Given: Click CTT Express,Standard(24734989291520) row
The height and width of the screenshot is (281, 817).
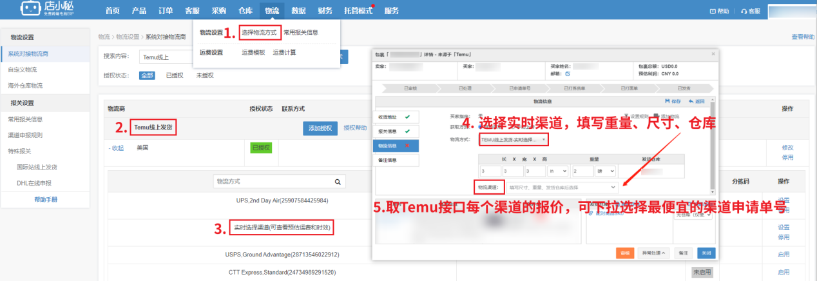Looking at the screenshot, I should [x=283, y=273].
